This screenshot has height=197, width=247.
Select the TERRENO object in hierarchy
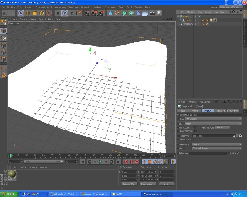click(188, 24)
